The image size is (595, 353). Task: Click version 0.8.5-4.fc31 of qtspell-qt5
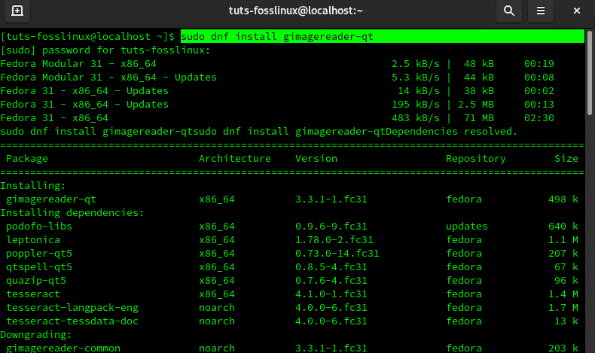pyautogui.click(x=331, y=267)
